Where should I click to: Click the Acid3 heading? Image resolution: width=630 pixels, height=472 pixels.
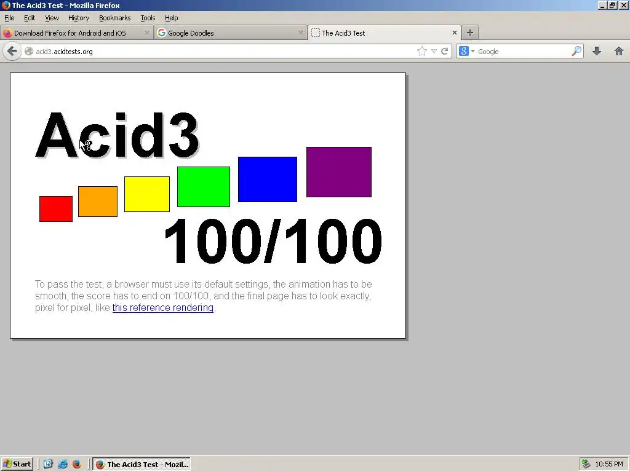[117, 135]
